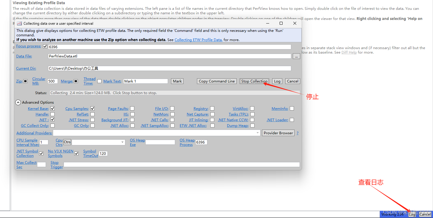Enable the GC Collect Only checkbox
433x218 pixels.
pyautogui.click(x=53, y=125)
